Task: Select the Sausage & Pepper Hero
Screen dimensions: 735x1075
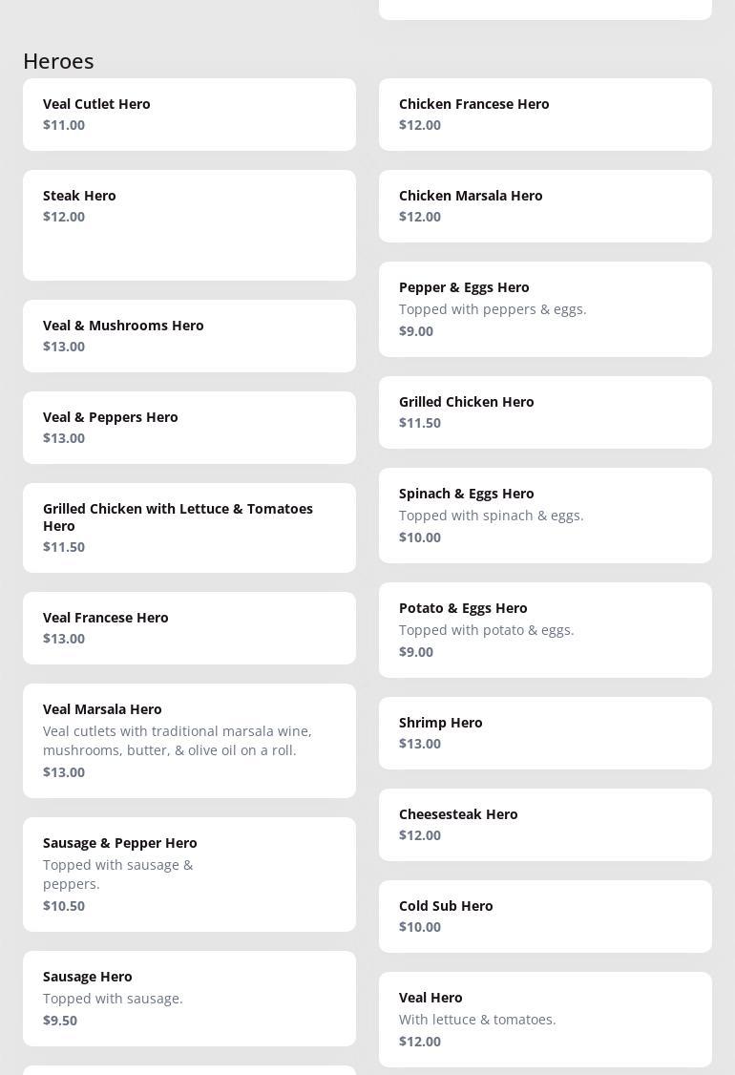Action: pos(189,875)
